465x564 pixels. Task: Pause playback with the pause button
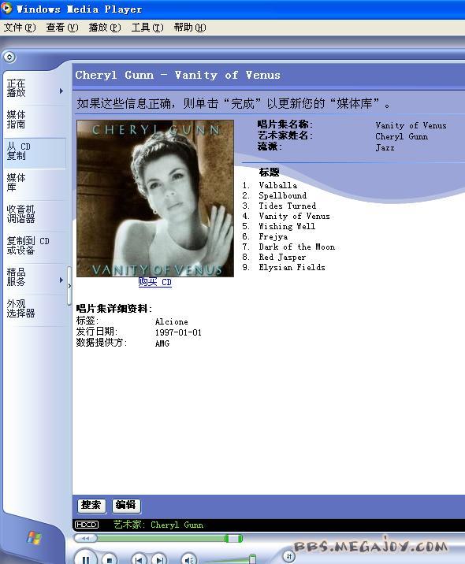coord(86,558)
